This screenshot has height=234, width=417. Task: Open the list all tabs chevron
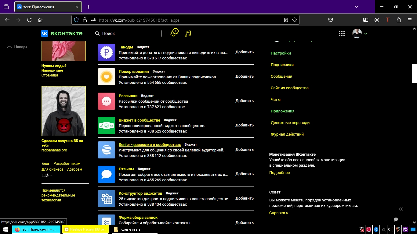click(x=357, y=7)
